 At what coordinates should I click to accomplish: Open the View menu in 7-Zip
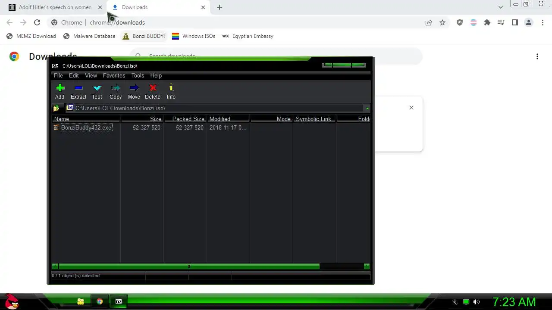click(x=91, y=76)
